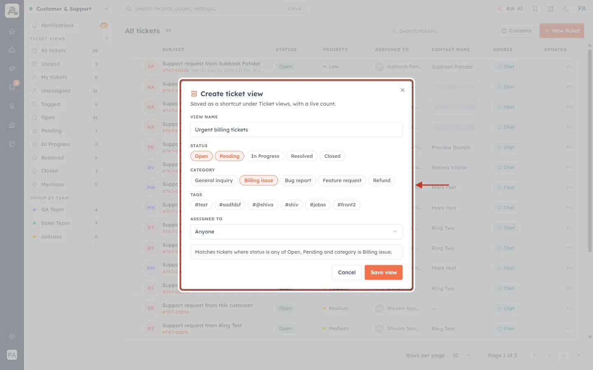Image resolution: width=593 pixels, height=370 pixels.
Task: Click the Ask AI sparkle button
Action: (510, 9)
